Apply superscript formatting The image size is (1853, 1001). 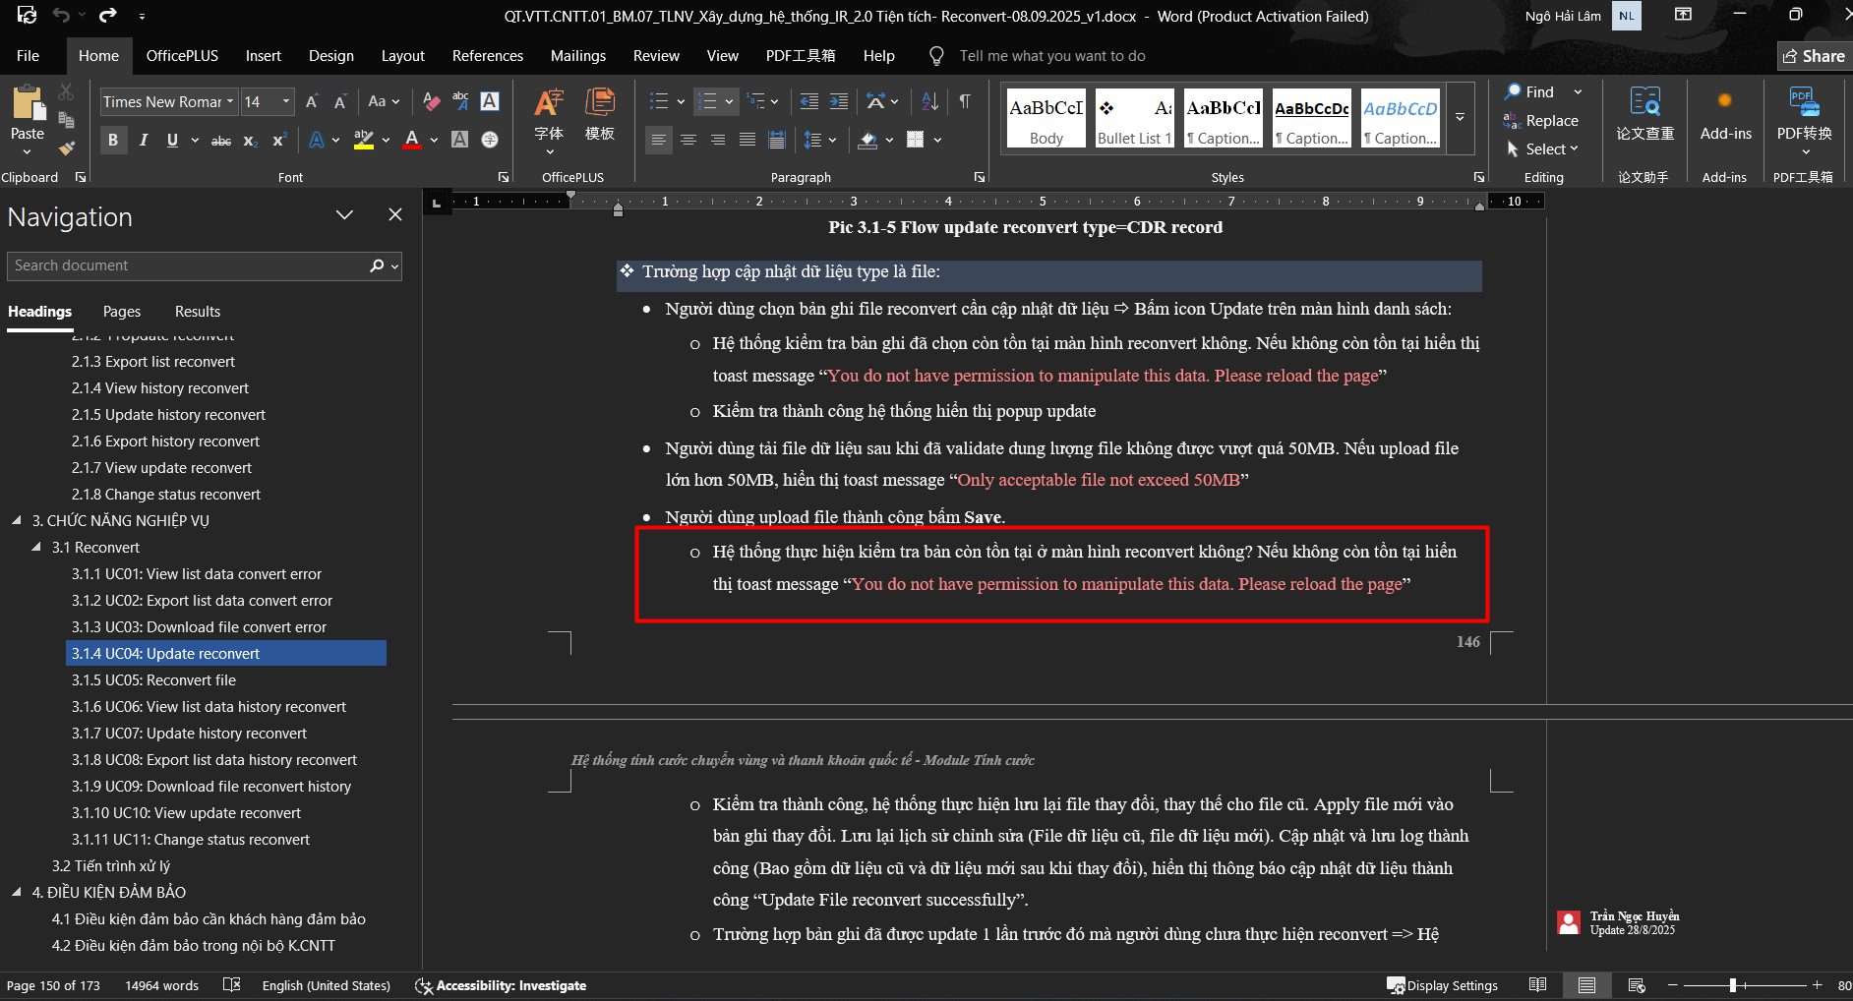(279, 140)
